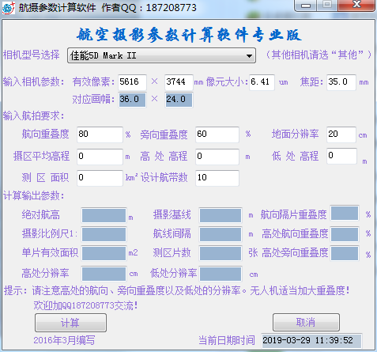
Task: Select the high-point forward overlap output box
Action: pos(345,234)
